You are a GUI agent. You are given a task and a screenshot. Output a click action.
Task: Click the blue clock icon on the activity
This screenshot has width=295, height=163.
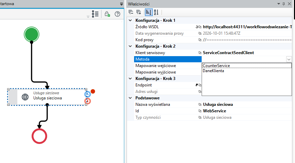pos(88,94)
